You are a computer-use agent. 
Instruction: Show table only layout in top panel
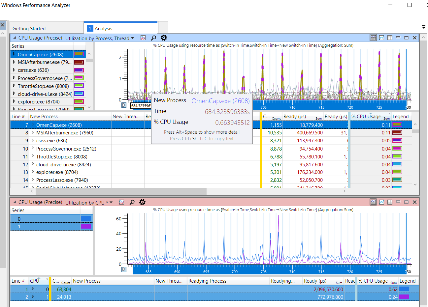pos(390,38)
